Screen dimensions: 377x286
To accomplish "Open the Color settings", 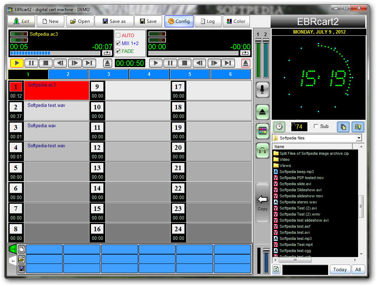I will pos(236,21).
